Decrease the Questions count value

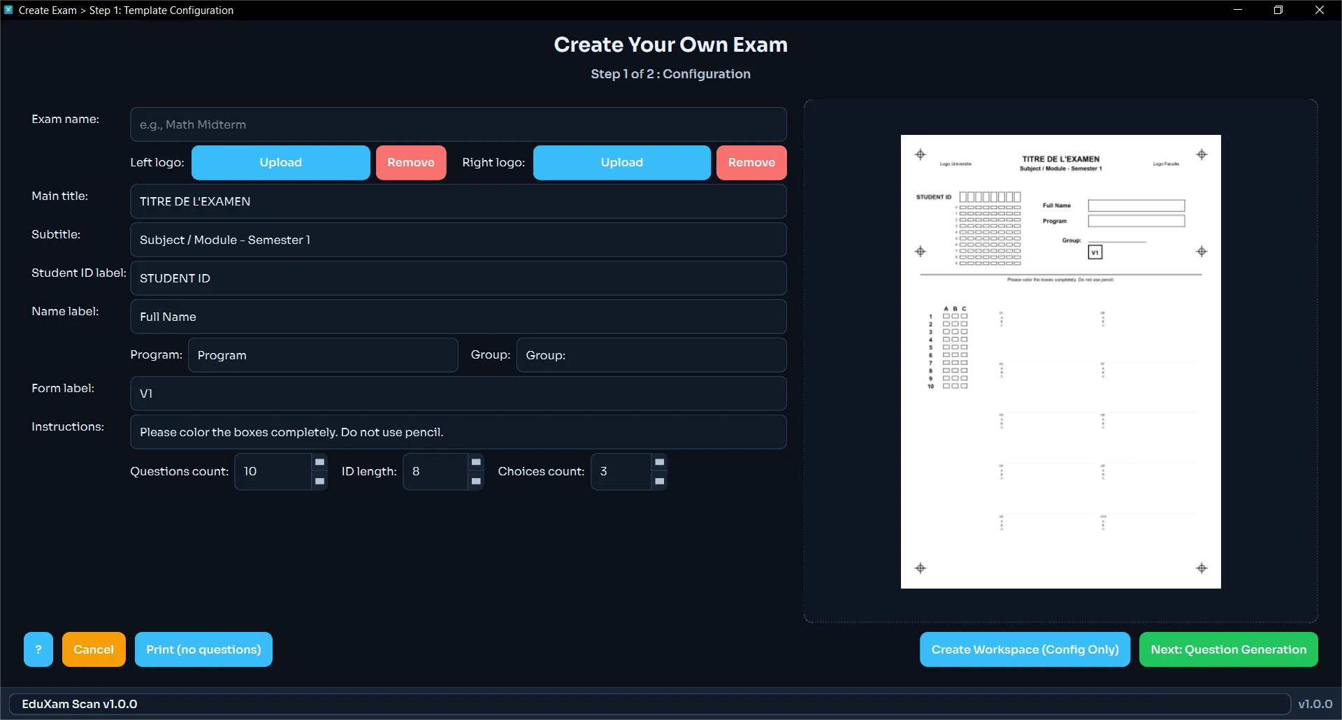[x=319, y=481]
